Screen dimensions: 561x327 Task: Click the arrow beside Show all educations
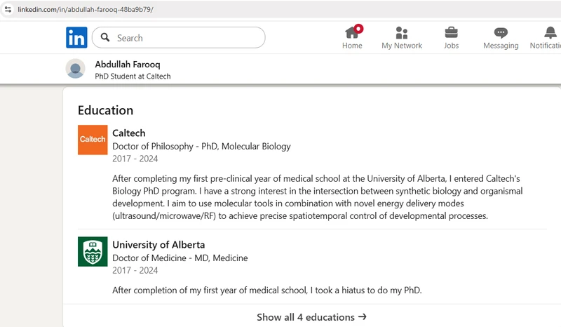click(x=363, y=317)
